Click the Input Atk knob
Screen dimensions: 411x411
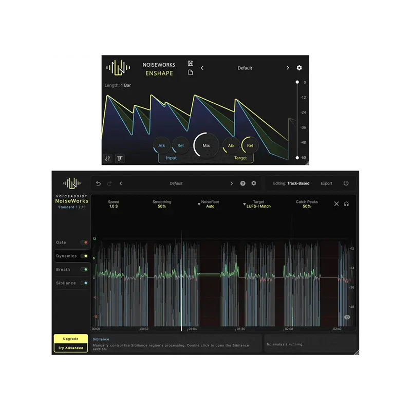(162, 145)
